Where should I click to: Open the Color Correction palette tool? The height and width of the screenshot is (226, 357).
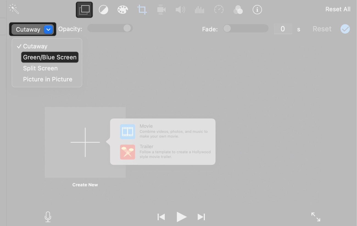(x=123, y=9)
